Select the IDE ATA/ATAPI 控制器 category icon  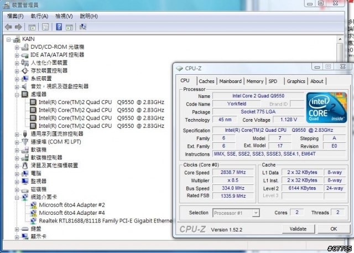pos(25,55)
